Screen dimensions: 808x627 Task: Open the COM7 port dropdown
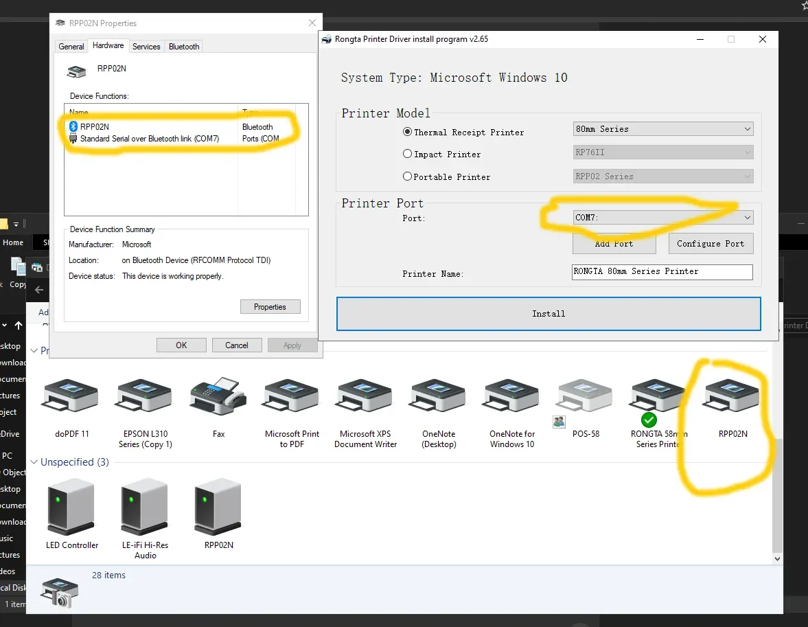747,217
